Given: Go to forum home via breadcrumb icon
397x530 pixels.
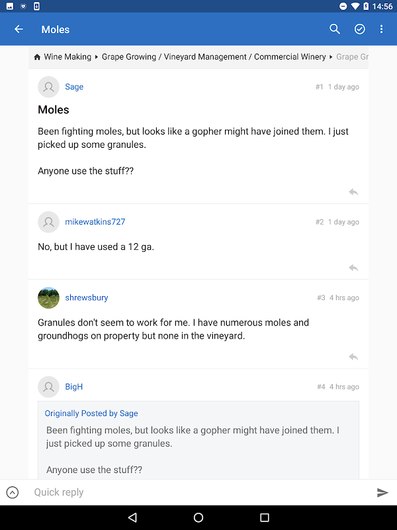Looking at the screenshot, I should click(38, 57).
